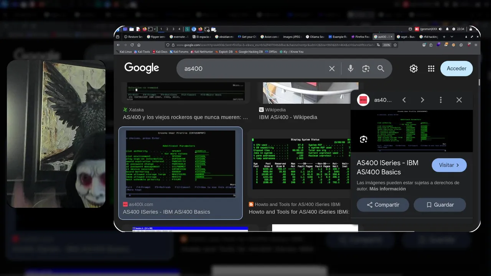
Task: Switch to the flipper zero tab
Action: (x=155, y=37)
